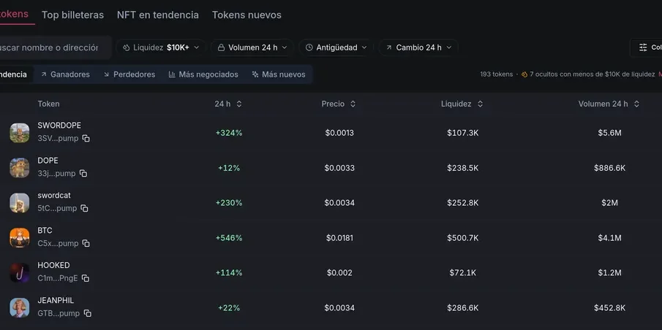Click the 7 ocultos liquidity notice

[x=593, y=74]
